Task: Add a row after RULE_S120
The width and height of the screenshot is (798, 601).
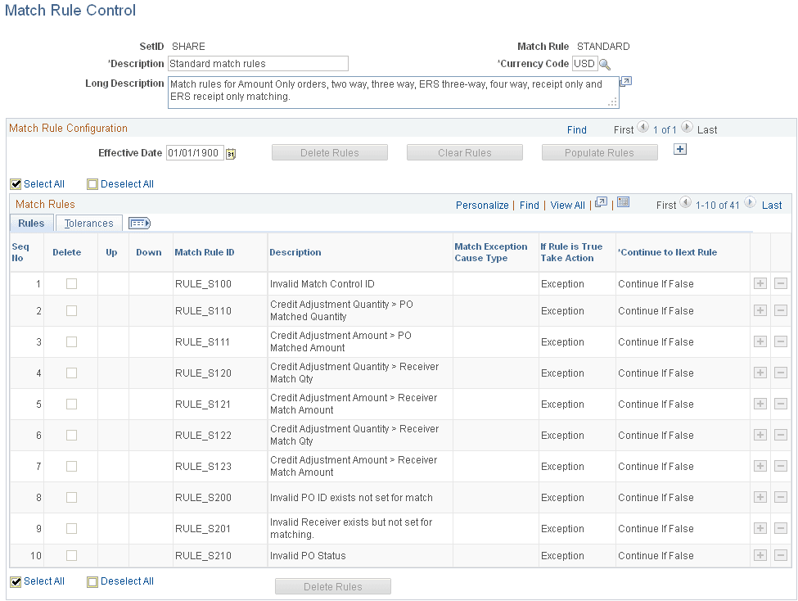Action: click(x=760, y=373)
